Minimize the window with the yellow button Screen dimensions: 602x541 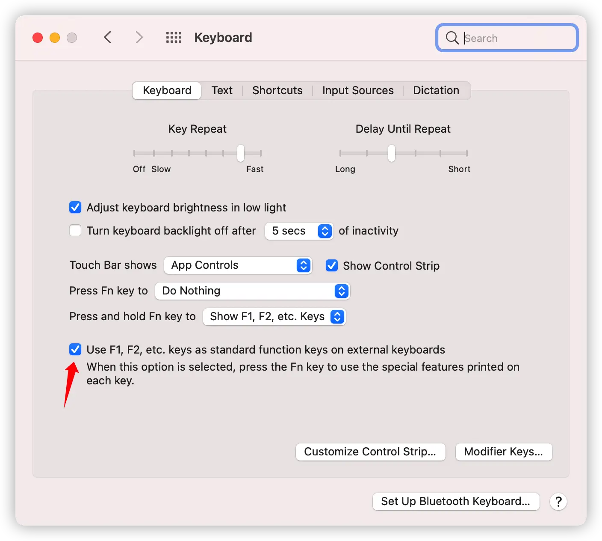tap(55, 38)
